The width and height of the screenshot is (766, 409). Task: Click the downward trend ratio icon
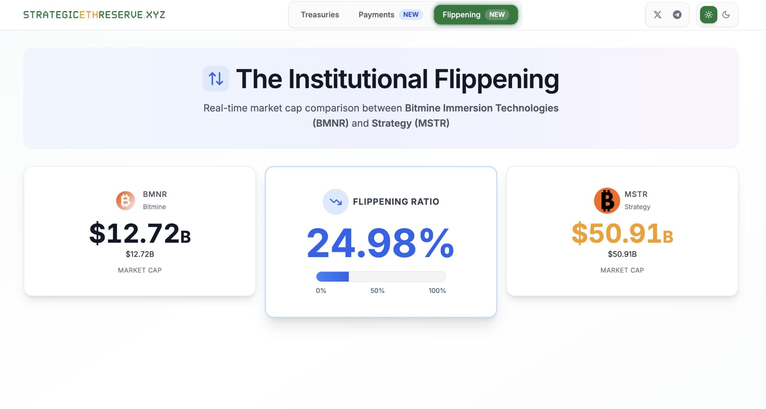click(x=336, y=202)
